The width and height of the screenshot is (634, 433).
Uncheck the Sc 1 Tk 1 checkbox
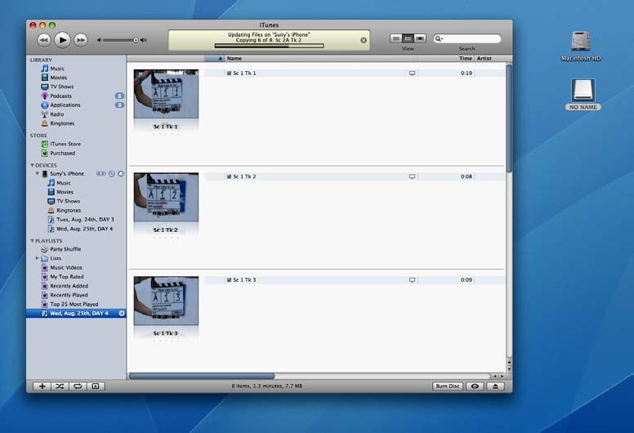229,74
